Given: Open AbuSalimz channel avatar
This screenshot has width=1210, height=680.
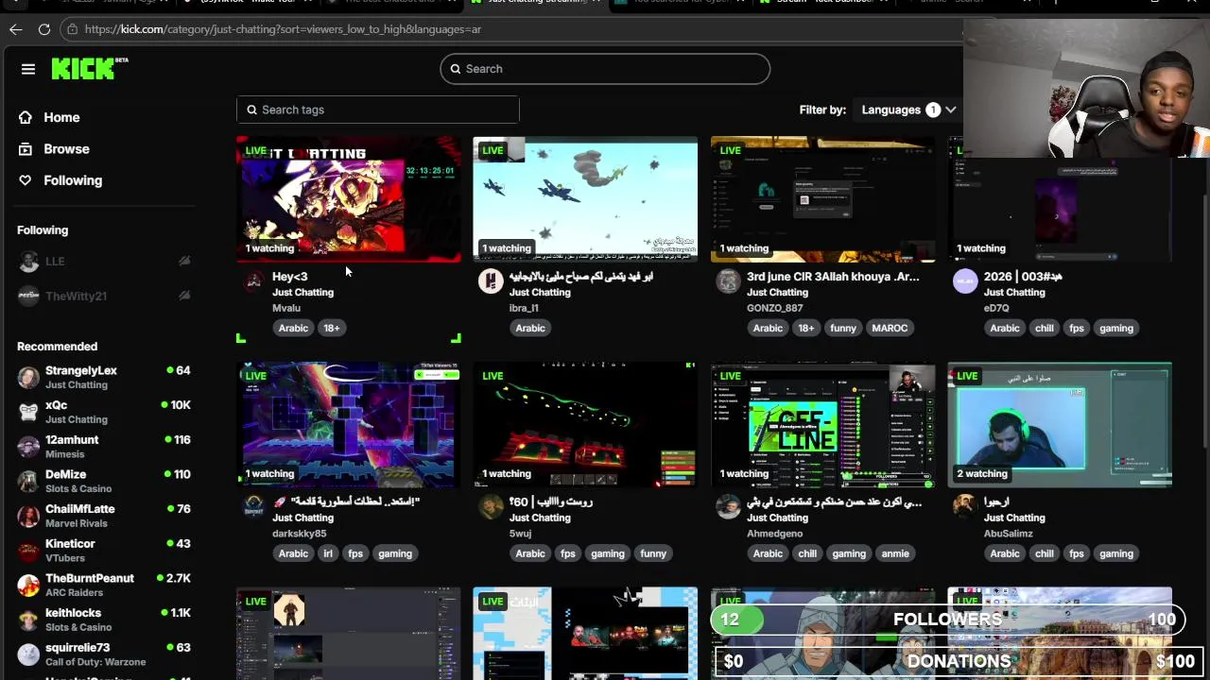Looking at the screenshot, I should (965, 507).
